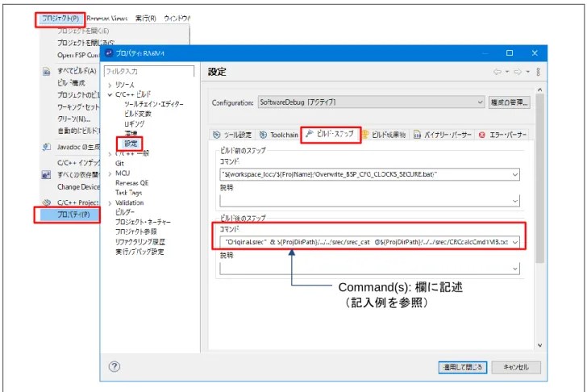The image size is (587, 392).
Task: Select プロパティ(P) in project menu
Action: click(69, 215)
